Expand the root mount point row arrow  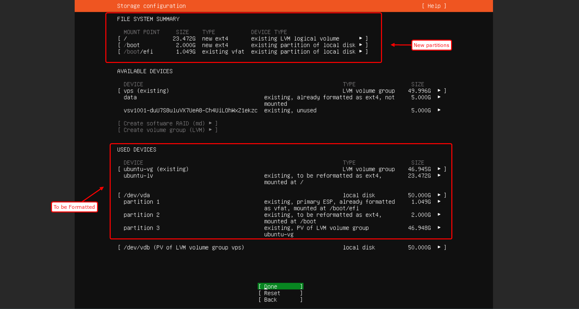coord(360,38)
